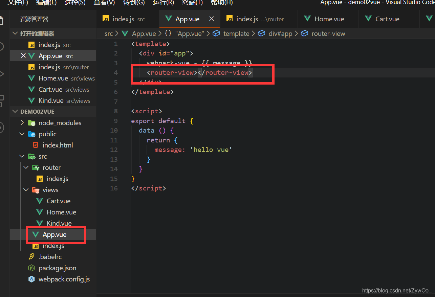The width and height of the screenshot is (435, 297).
Task: Click the Vue icon beside Kind.vue in project tree
Action: tap(40, 223)
